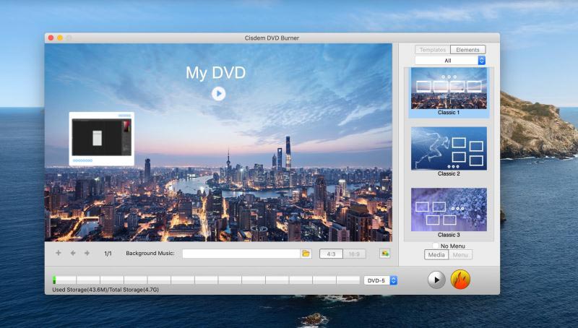578x328 pixels.
Task: Click the Used Storage(43.6M)/Total Storage(4.7G) text
Action: click(x=105, y=290)
